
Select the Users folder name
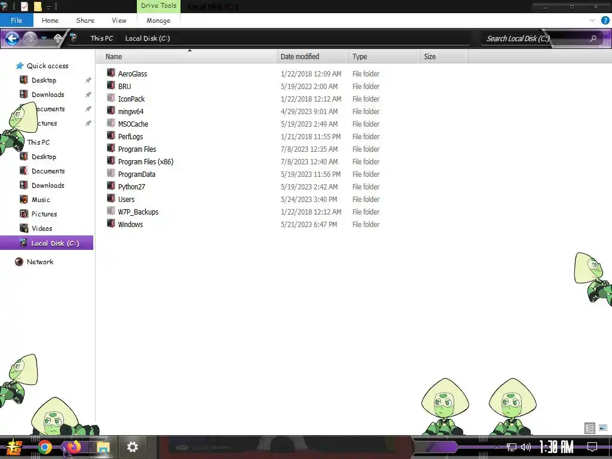126,199
